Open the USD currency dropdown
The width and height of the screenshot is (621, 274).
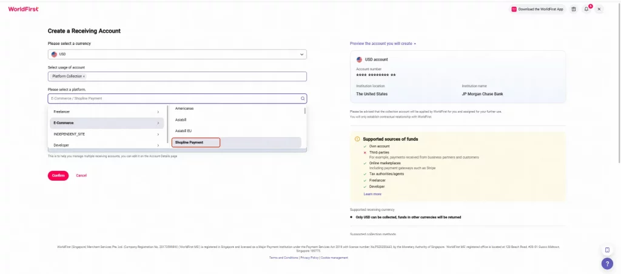[177, 54]
